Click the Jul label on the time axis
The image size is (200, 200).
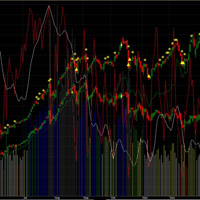[25, 198]
